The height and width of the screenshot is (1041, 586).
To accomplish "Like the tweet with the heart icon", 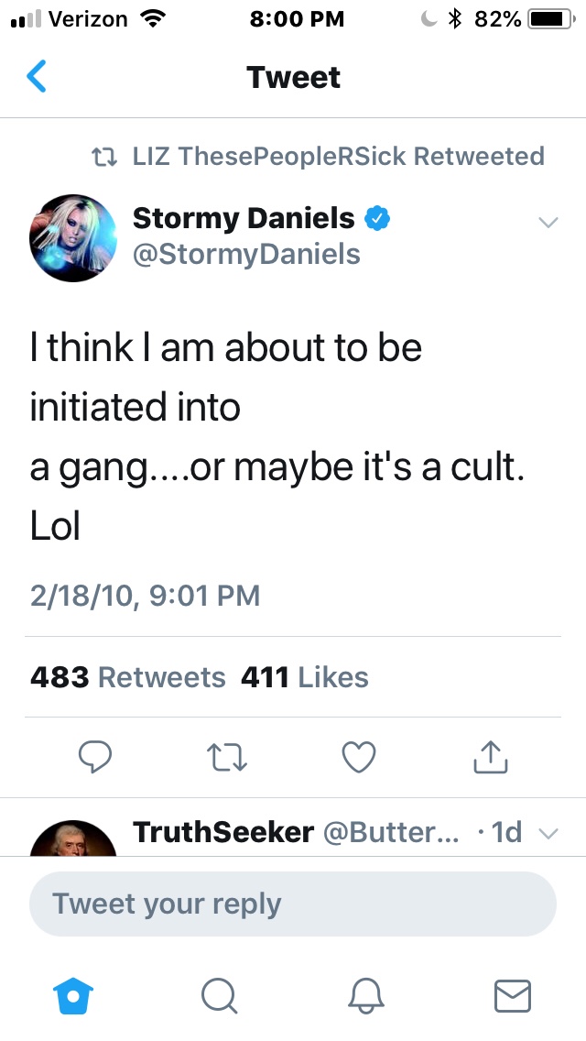I will pos(358,757).
